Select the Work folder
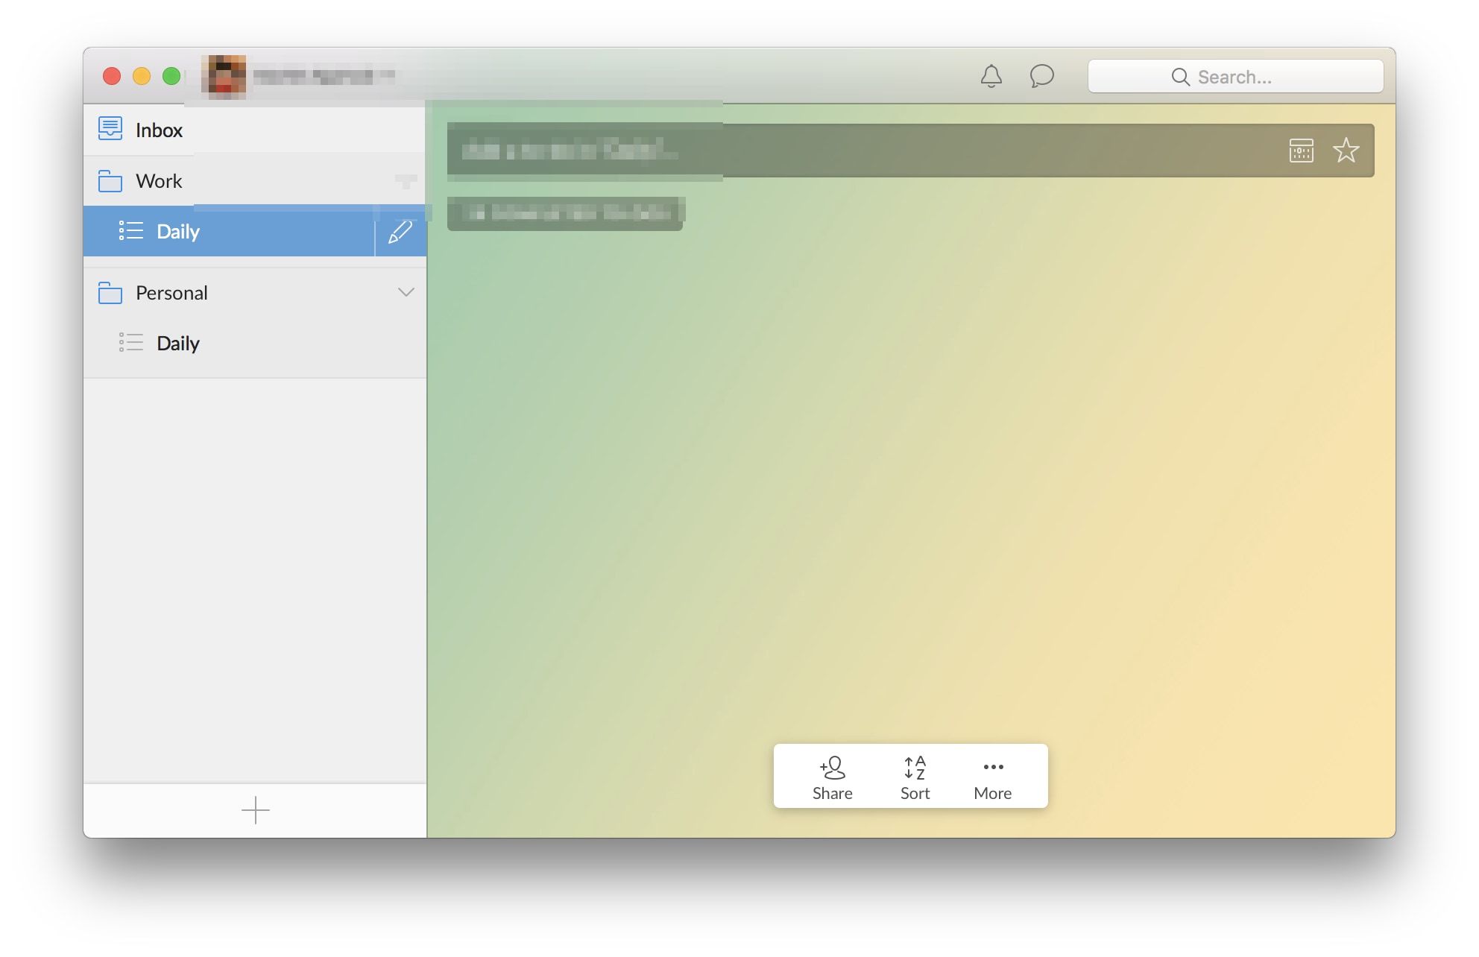The image size is (1479, 957). tap(159, 181)
